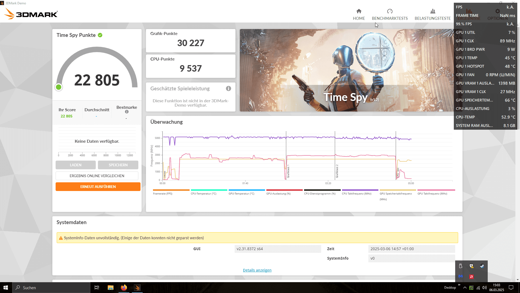Viewport: 520px width, 293px height.
Task: Open the BELASTUNGSTESTE tab
Action: [x=433, y=14]
